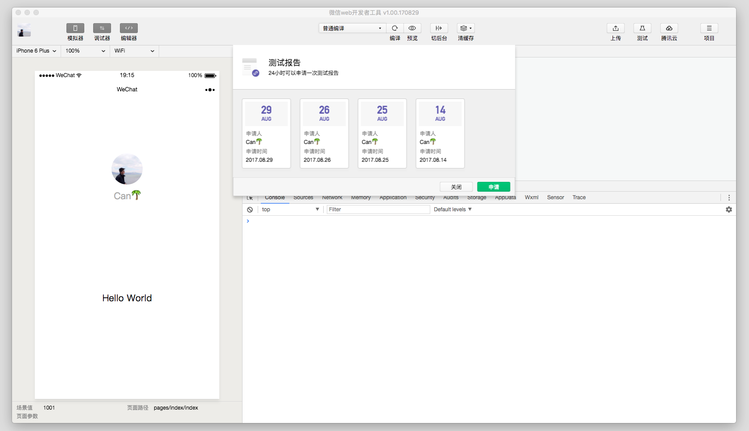The height and width of the screenshot is (431, 749).
Task: Click the switch to background icon
Action: 439,28
